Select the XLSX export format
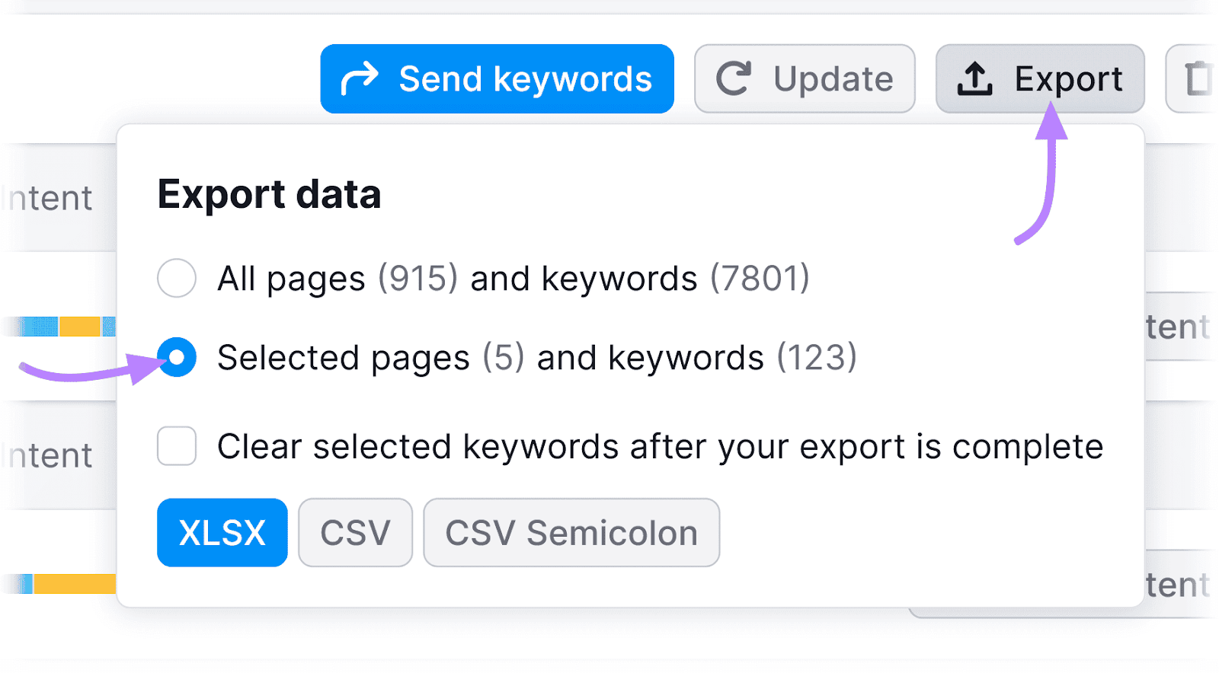The width and height of the screenshot is (1219, 673). [x=222, y=532]
